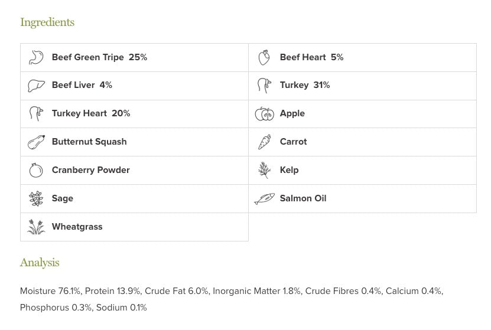The width and height of the screenshot is (491, 330).
Task: Click the butternut squash icon
Action: [36, 142]
